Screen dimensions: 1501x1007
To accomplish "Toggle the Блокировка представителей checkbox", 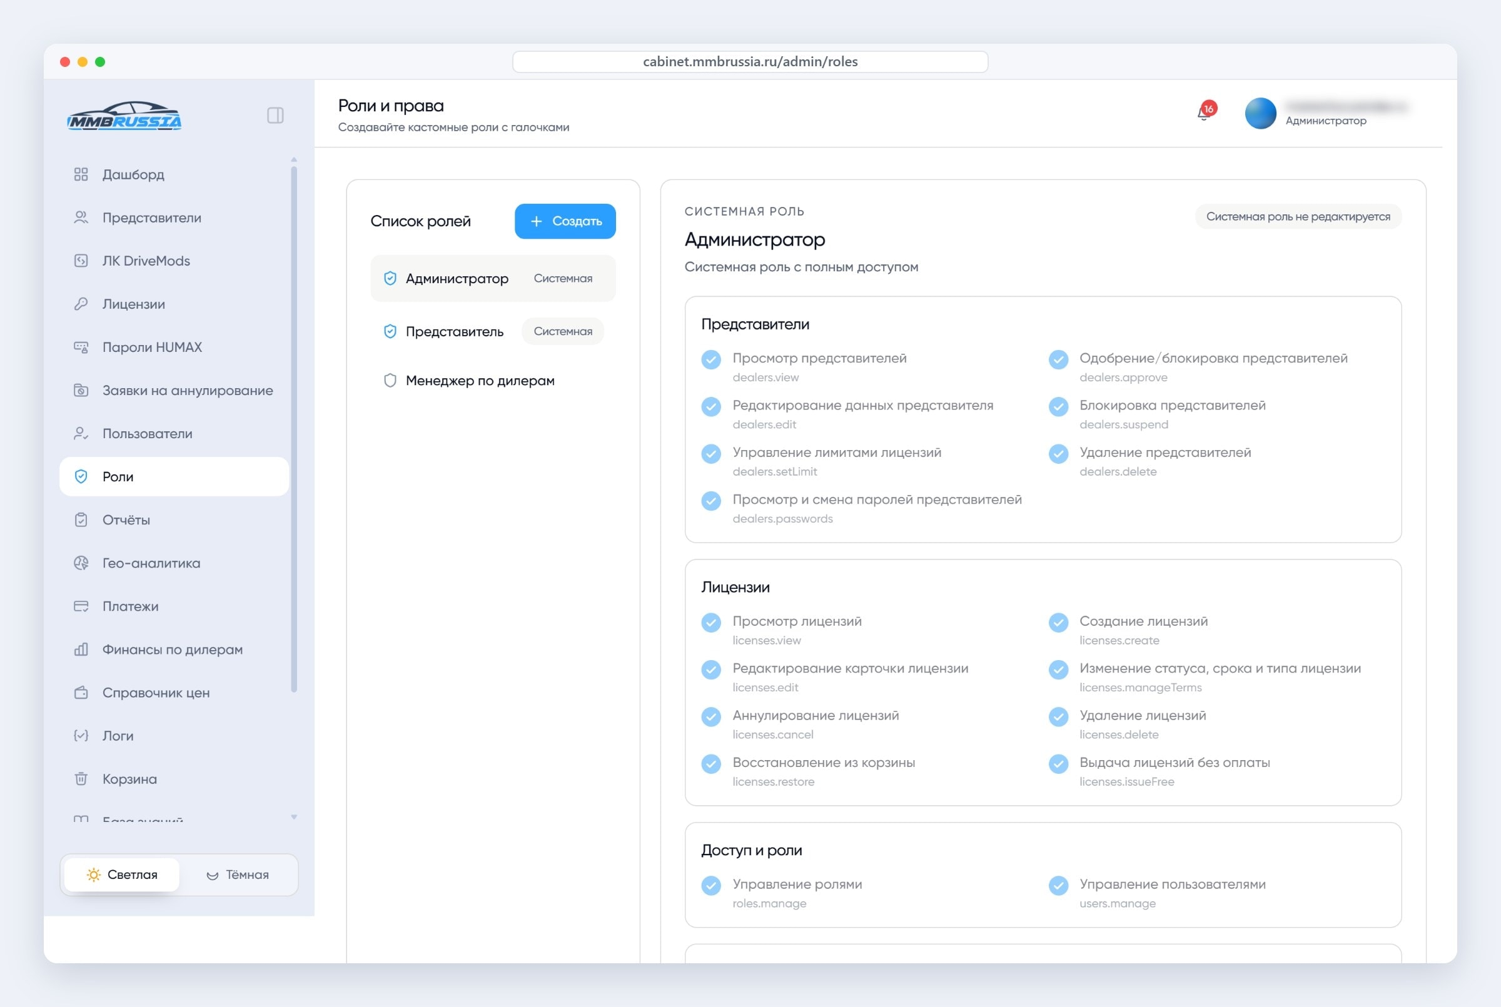I will tap(1058, 406).
